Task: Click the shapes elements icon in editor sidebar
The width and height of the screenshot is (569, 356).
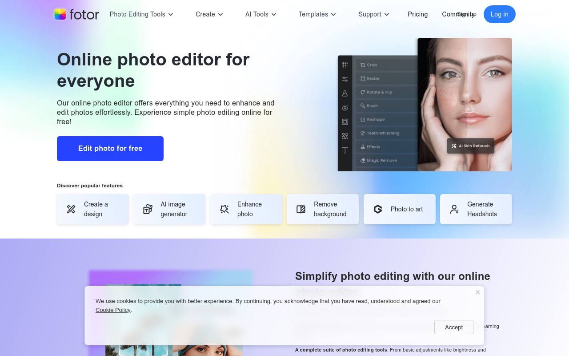Action: 345,136
